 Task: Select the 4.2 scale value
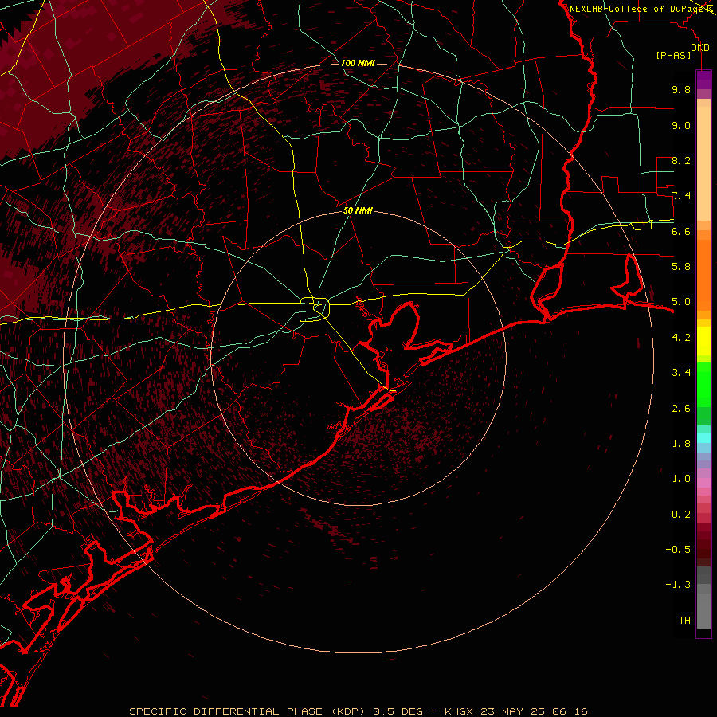coord(681,338)
